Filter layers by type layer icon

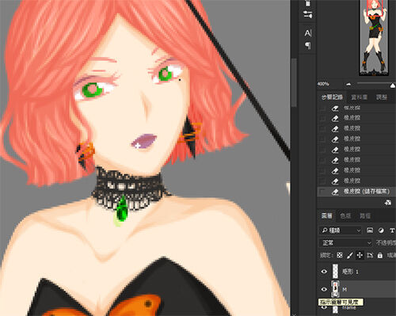tap(392, 230)
